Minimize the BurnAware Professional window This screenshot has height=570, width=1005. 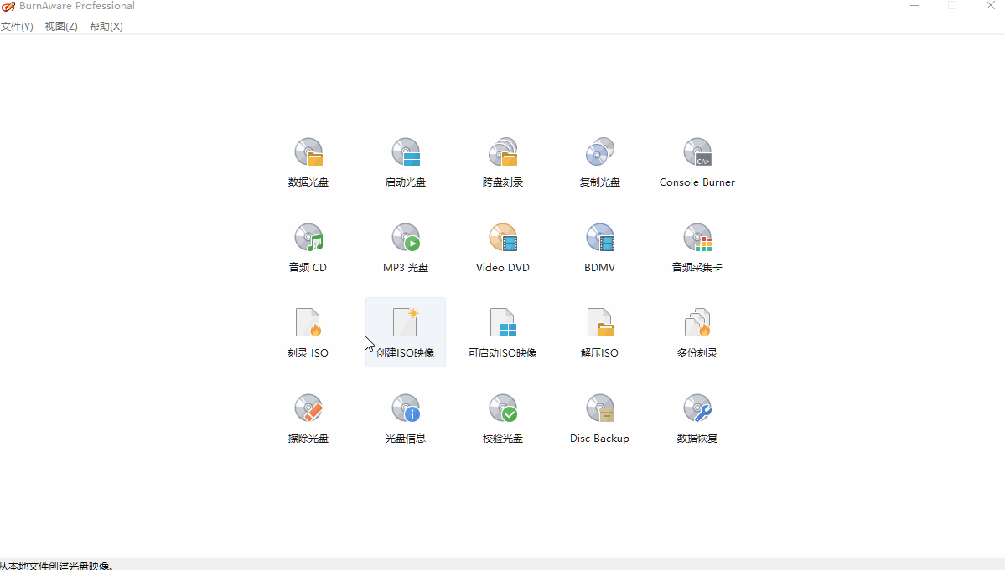click(914, 6)
